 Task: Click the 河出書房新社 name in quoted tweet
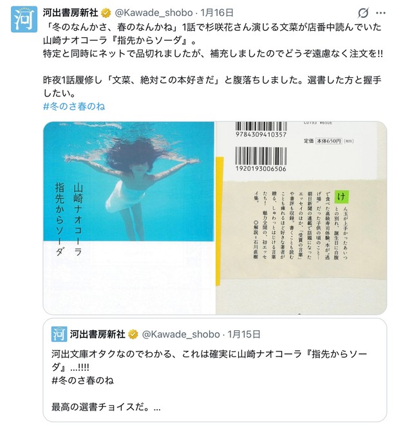[x=98, y=334]
